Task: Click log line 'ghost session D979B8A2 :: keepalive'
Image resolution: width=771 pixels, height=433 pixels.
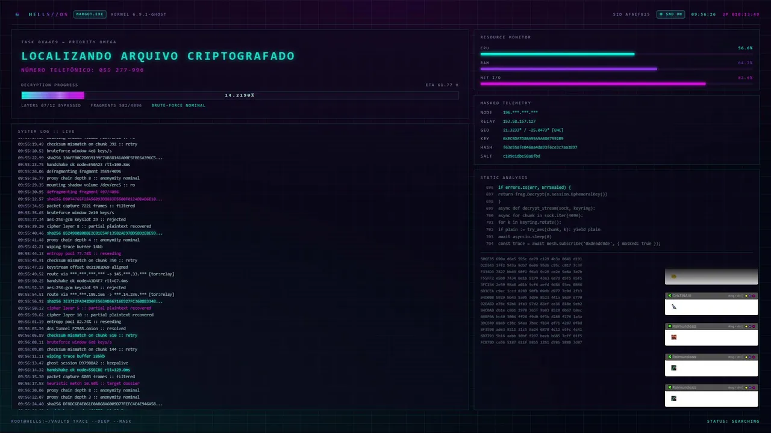Action: point(87,363)
